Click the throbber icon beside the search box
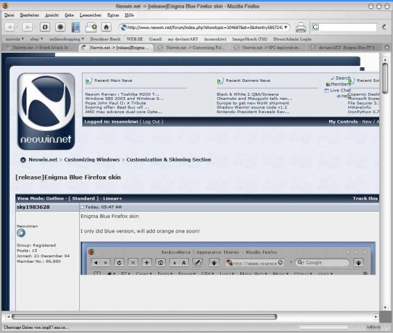Image resolution: width=393 pixels, height=333 pixels. coord(384,27)
